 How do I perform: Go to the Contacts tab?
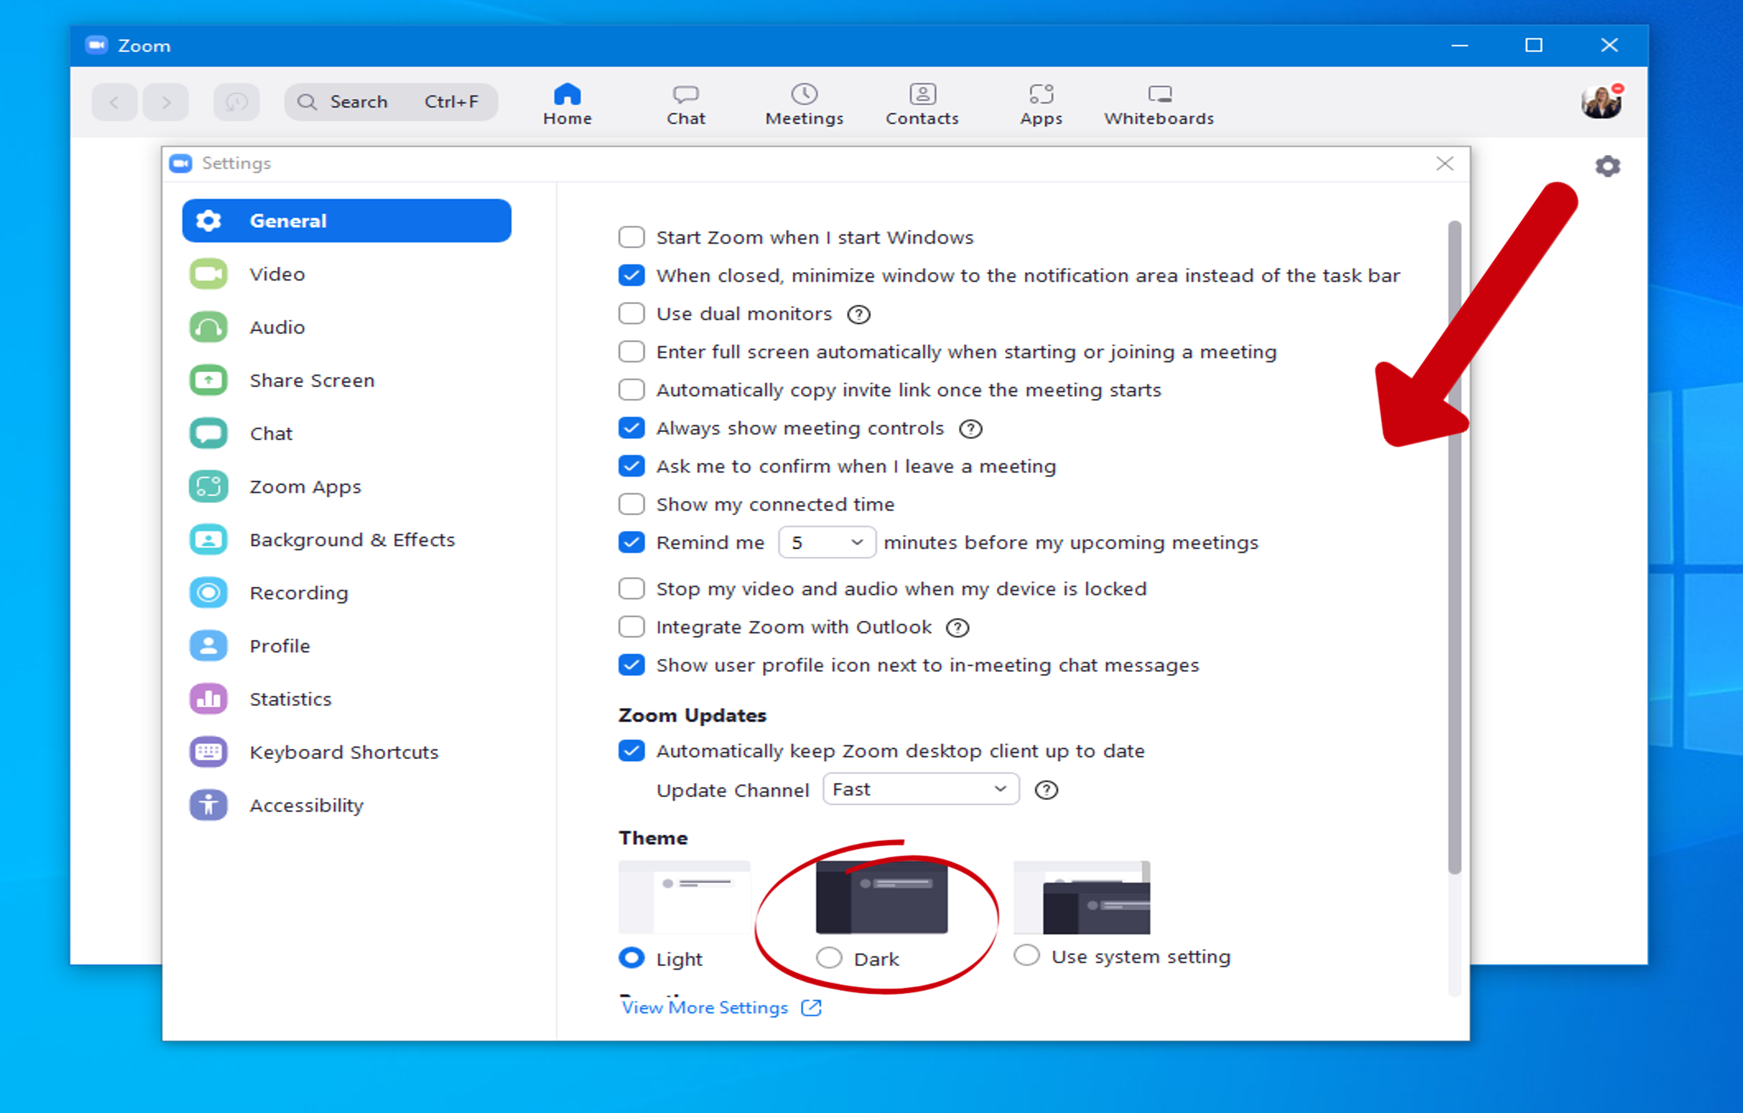922,104
